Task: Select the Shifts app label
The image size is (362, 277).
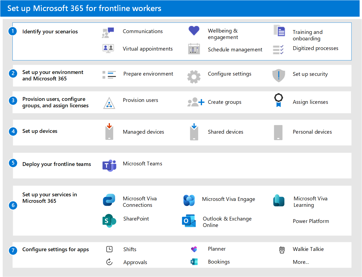Action: [x=130, y=249]
